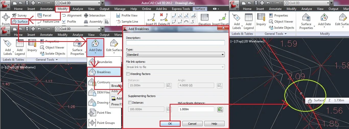Pick weeding distance in drawing icon
This screenshot has width=349, height=129.
169,86
